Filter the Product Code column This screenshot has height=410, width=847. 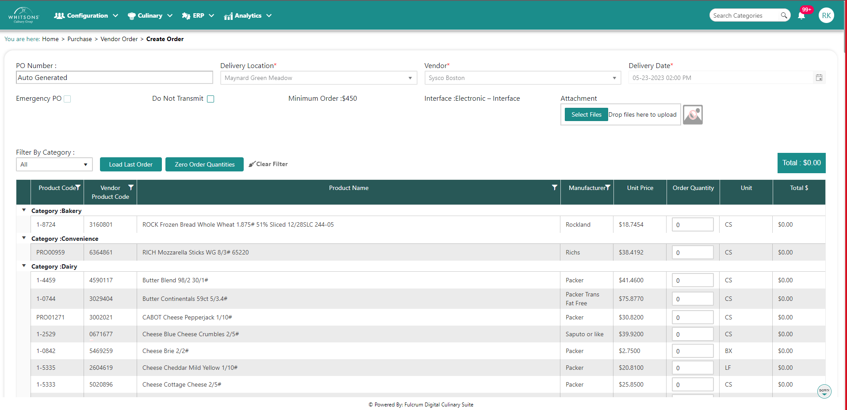(78, 188)
